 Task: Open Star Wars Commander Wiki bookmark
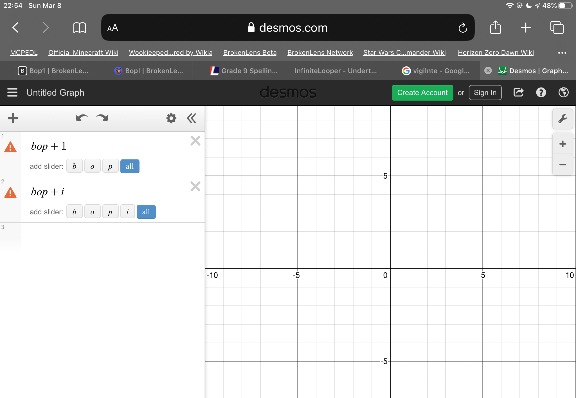[x=404, y=53]
